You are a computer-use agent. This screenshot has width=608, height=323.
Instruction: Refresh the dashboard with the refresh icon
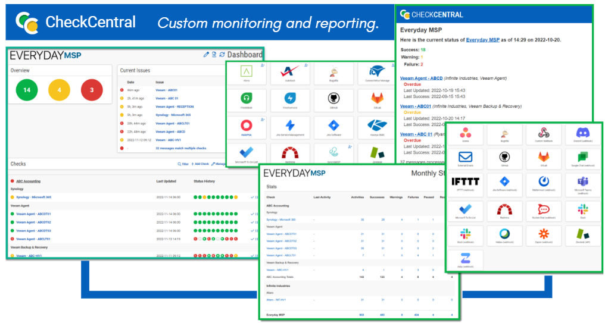(x=222, y=55)
